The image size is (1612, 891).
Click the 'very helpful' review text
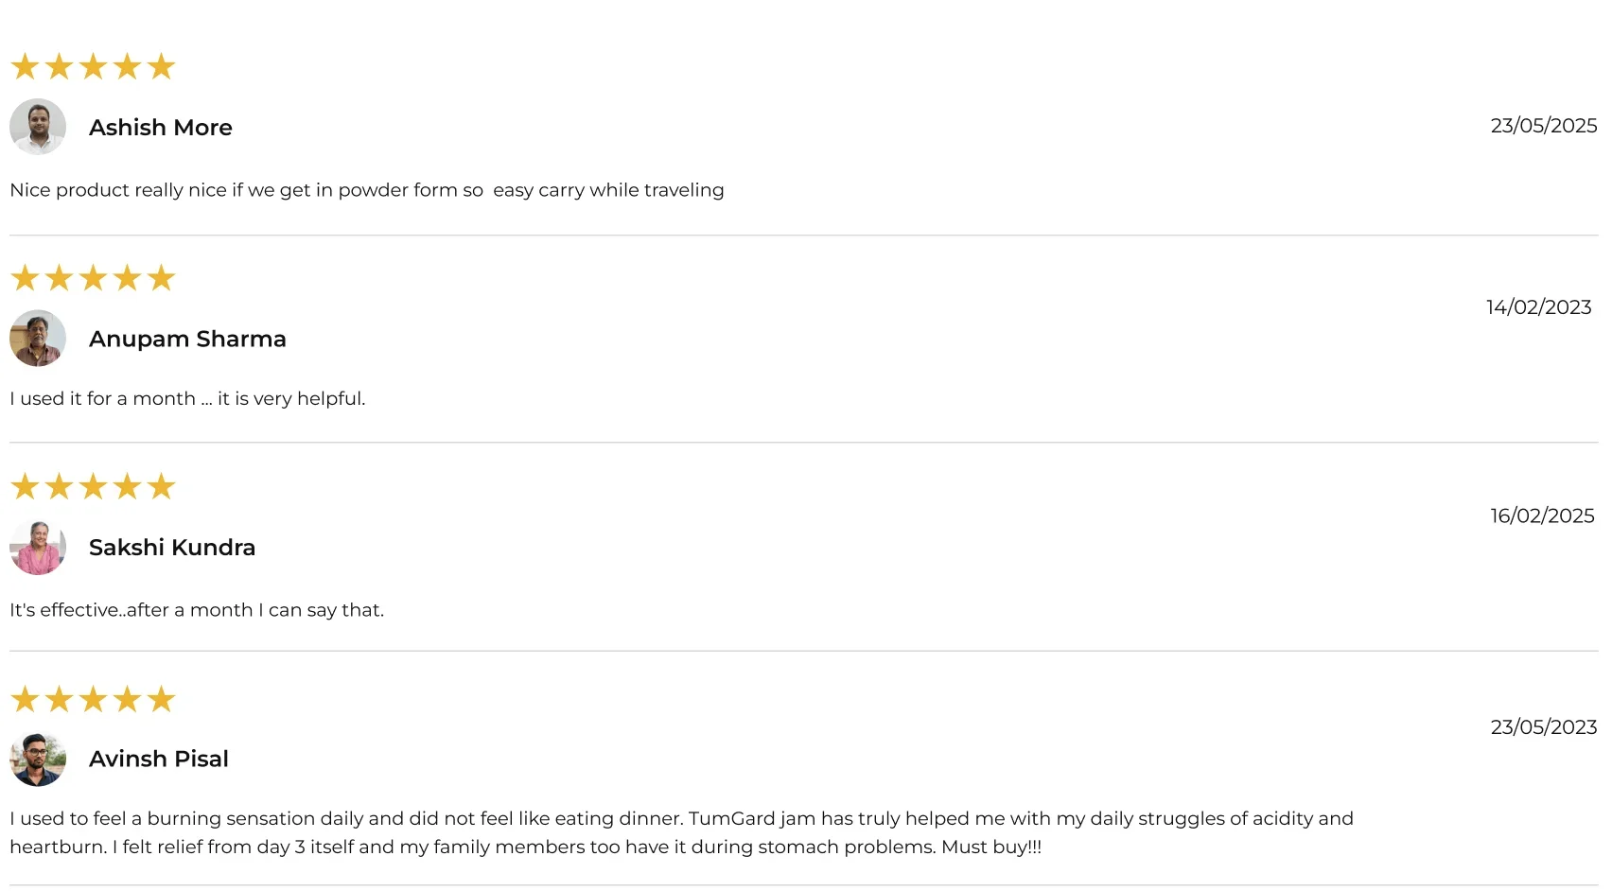pos(187,399)
